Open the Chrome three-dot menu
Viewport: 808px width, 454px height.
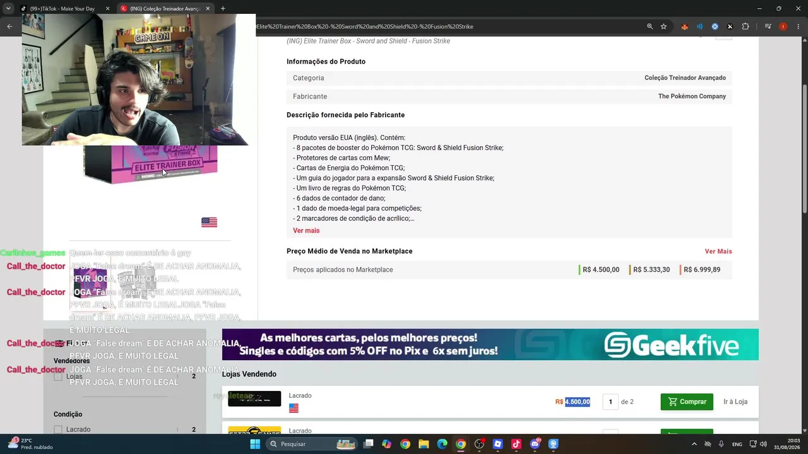click(797, 26)
